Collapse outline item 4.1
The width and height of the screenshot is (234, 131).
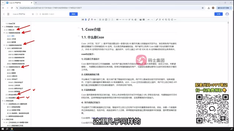click(4, 122)
